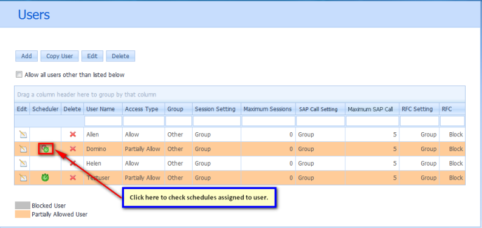Viewport: 482px width, 228px height.
Task: Click the 'Partially Allowed User' orange legend swatch
Action: pyautogui.click(x=22, y=214)
